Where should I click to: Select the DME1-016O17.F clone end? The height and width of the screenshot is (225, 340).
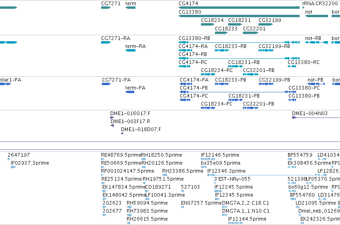[x=112, y=117]
